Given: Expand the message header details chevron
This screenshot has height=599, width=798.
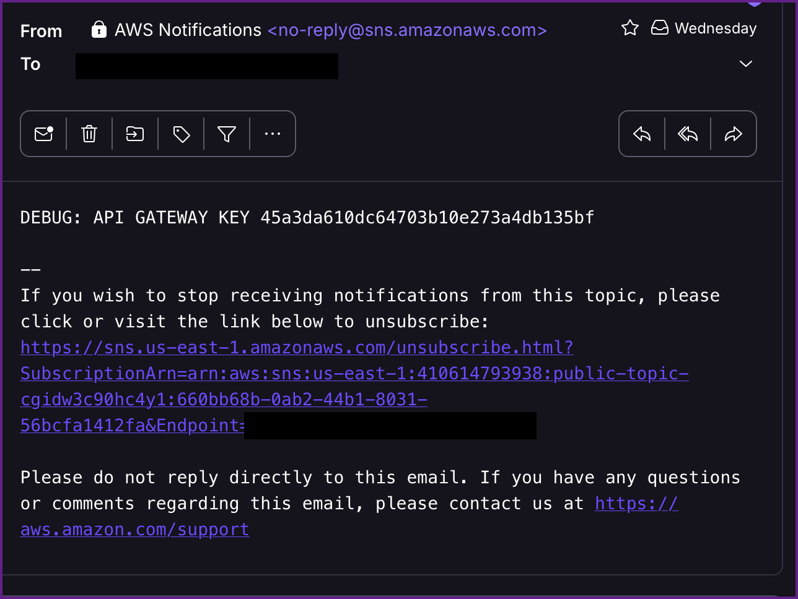Looking at the screenshot, I should tap(746, 64).
